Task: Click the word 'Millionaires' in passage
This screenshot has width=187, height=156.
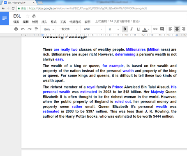Action: click(136, 49)
